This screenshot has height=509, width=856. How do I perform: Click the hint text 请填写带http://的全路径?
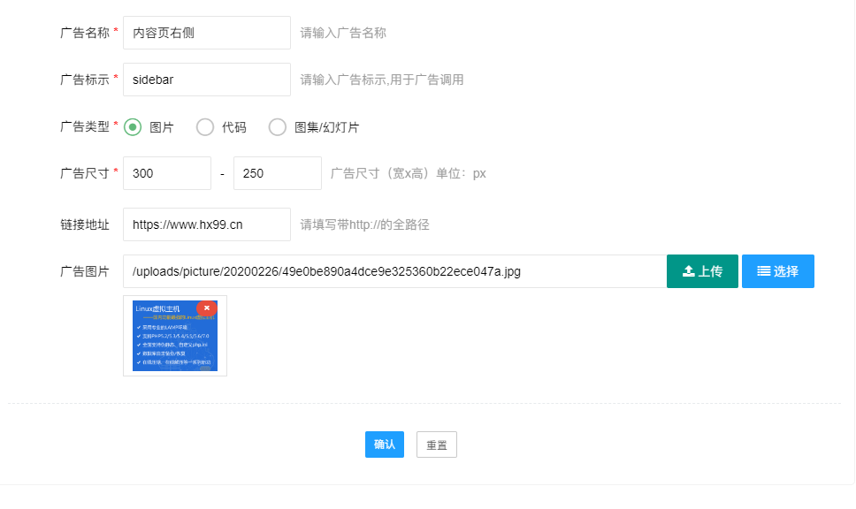[364, 224]
